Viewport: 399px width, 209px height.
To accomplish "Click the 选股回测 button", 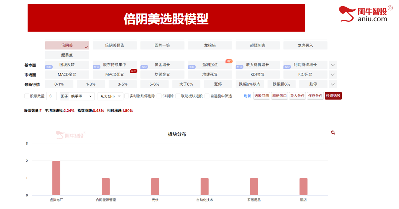I will coord(262,96).
